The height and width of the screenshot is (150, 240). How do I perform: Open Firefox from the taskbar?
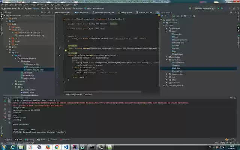click(48, 147)
